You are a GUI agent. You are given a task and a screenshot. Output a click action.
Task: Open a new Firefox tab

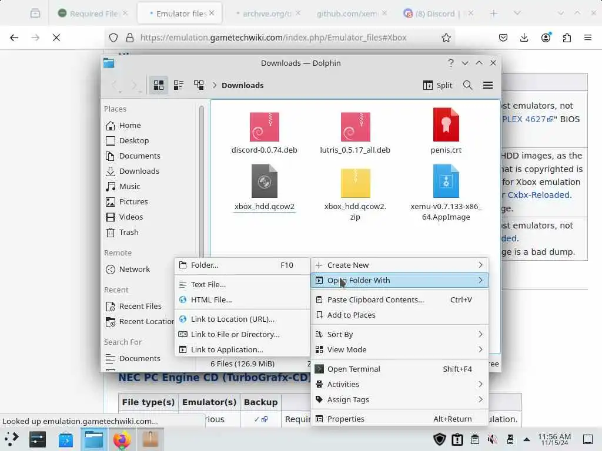coord(494,14)
